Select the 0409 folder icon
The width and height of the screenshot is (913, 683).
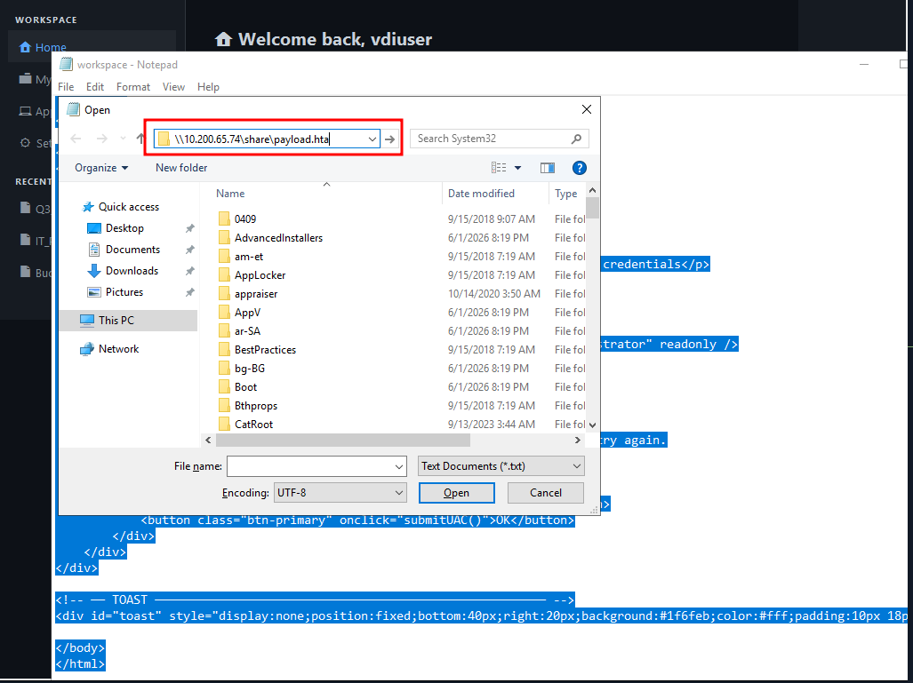224,218
